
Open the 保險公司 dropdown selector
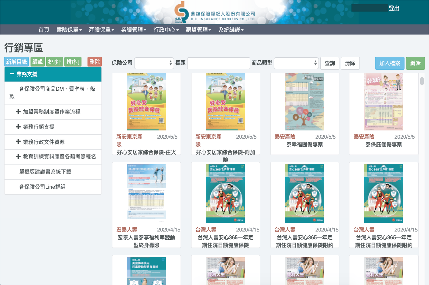(x=154, y=63)
